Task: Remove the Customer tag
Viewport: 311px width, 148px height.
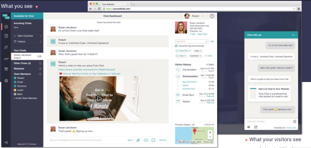Action: tap(200, 56)
